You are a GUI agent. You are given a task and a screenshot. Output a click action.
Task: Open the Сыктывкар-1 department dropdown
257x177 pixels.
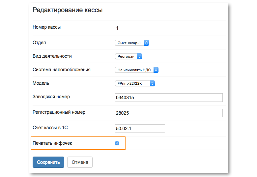pyautogui.click(x=132, y=43)
